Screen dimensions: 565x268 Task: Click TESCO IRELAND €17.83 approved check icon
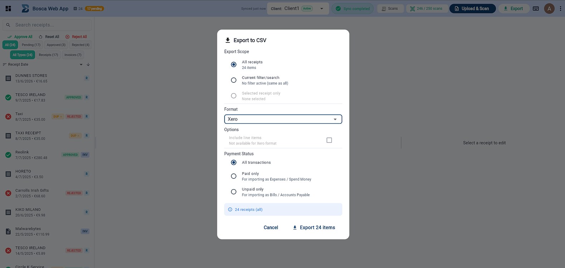pyautogui.click(x=8, y=97)
